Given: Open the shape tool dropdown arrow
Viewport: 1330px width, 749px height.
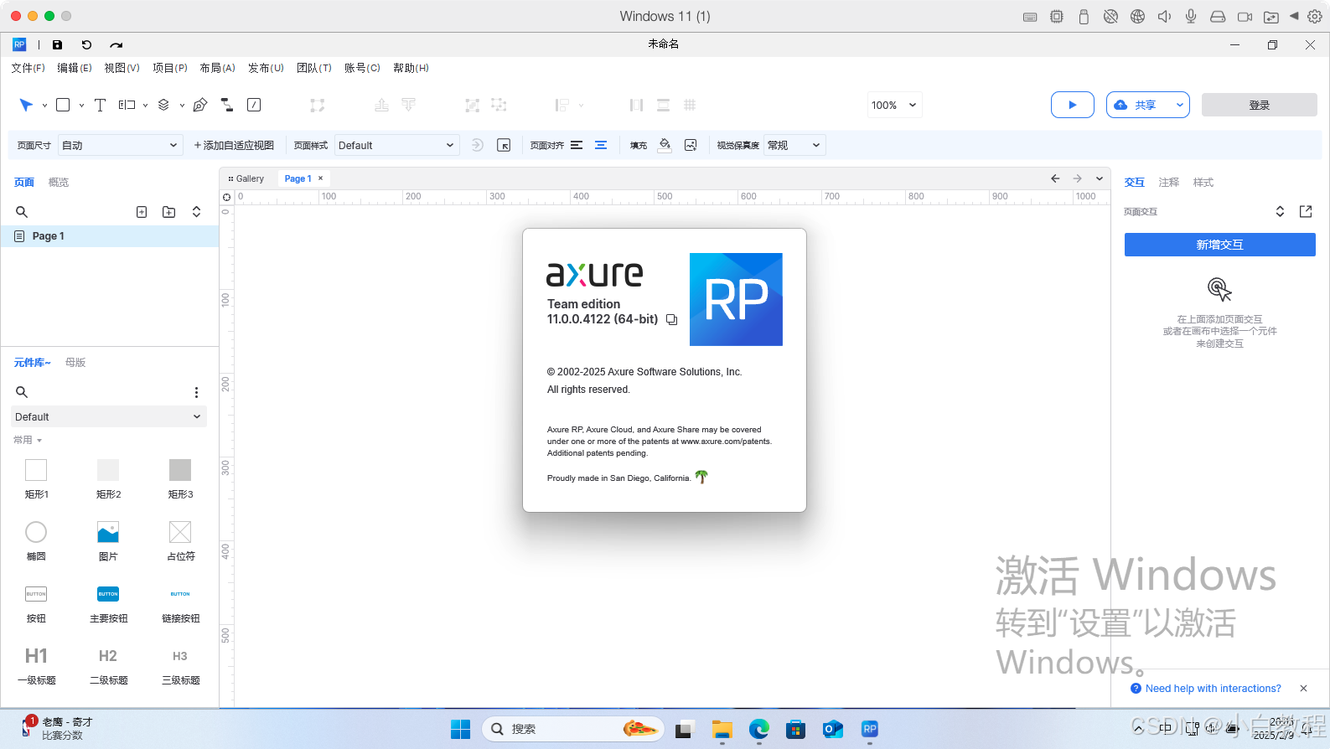Looking at the screenshot, I should coord(81,106).
